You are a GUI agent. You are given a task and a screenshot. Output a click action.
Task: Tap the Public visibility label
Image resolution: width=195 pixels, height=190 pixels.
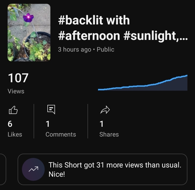pos(105,50)
